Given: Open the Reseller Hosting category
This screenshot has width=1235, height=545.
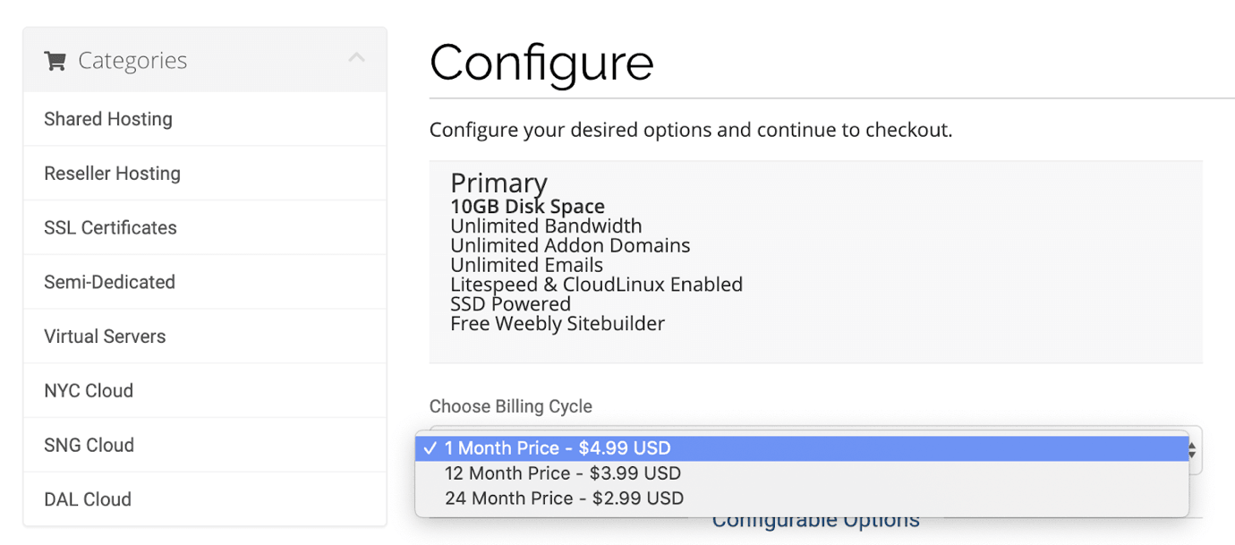Looking at the screenshot, I should point(205,174).
